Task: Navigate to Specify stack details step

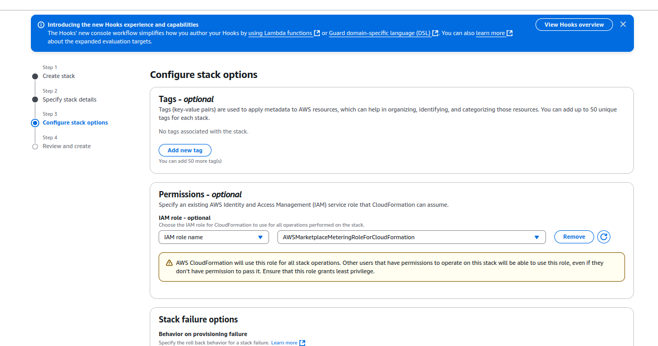Action: pyautogui.click(x=70, y=99)
